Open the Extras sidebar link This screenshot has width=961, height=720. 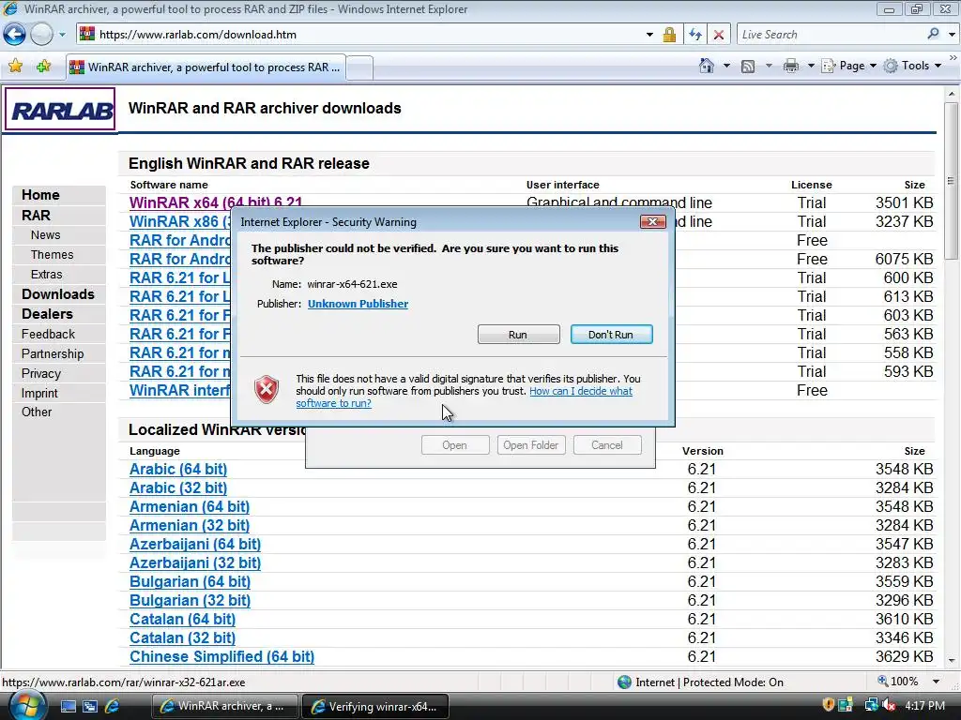pos(47,275)
